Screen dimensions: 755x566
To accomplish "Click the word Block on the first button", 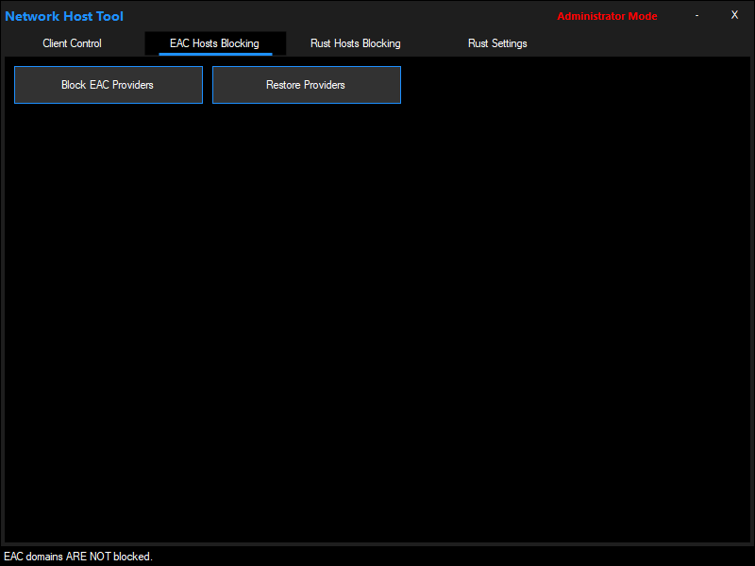I will (74, 85).
